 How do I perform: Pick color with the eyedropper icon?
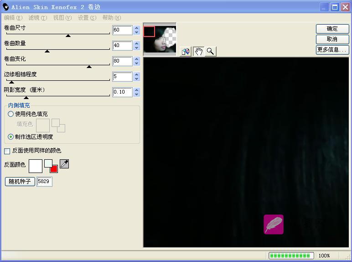tap(64, 164)
